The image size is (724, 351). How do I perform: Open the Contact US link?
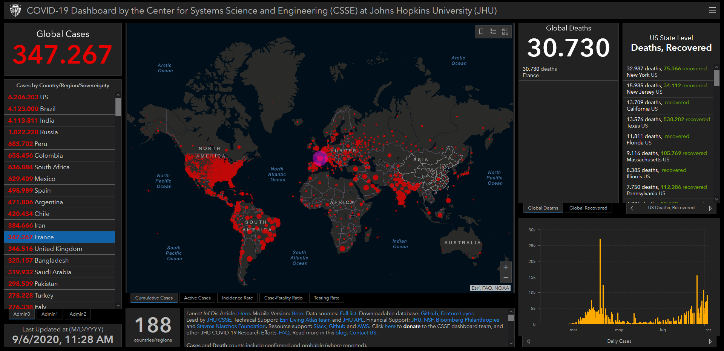pos(363,333)
